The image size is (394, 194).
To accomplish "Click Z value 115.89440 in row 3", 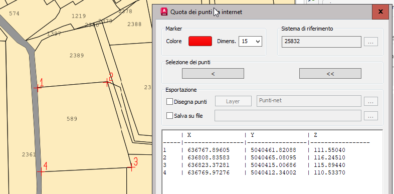I will click(x=329, y=165).
